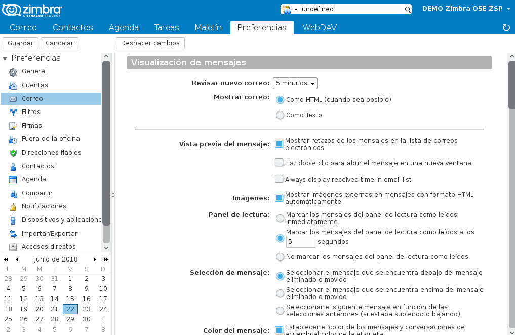Select day 22 in mini calendar
Viewport: 515px width, 335px height.
click(x=70, y=309)
